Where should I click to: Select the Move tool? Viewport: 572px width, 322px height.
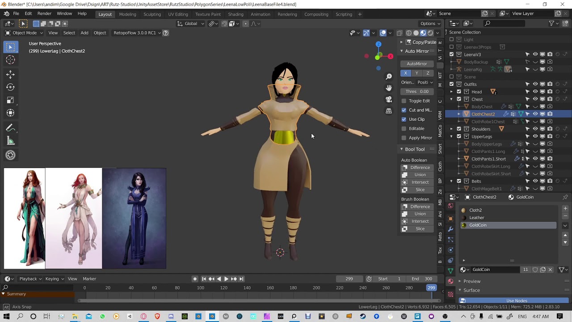(x=10, y=75)
